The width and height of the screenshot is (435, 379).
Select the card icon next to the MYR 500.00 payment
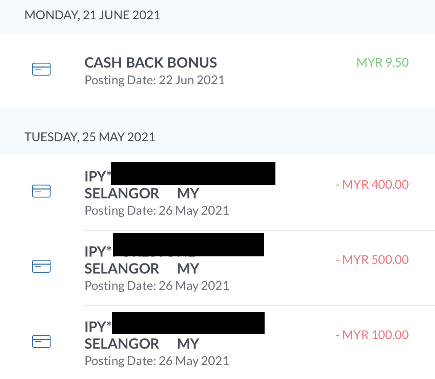41,266
